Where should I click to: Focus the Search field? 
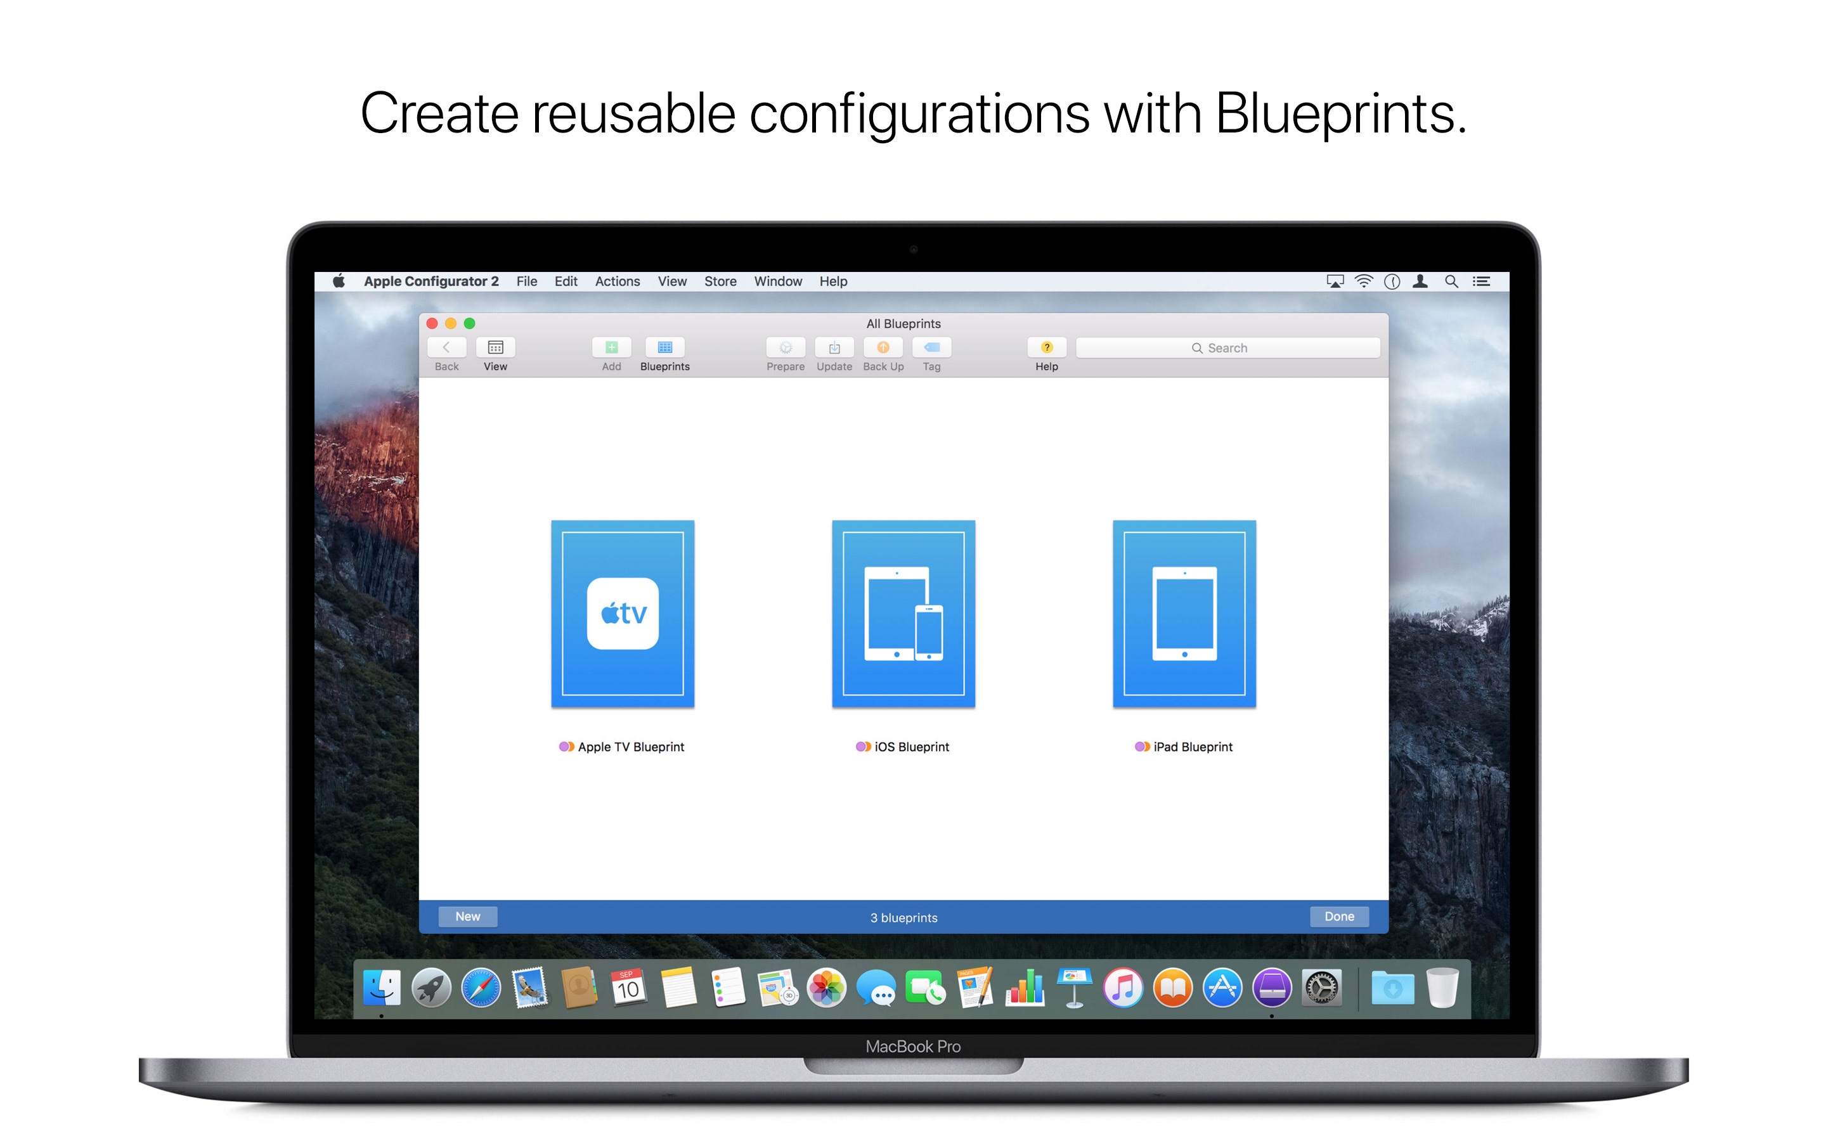(1227, 348)
